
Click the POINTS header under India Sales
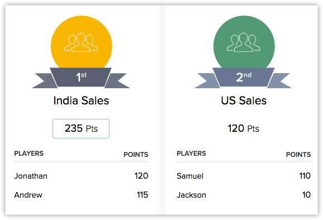pyautogui.click(x=136, y=154)
